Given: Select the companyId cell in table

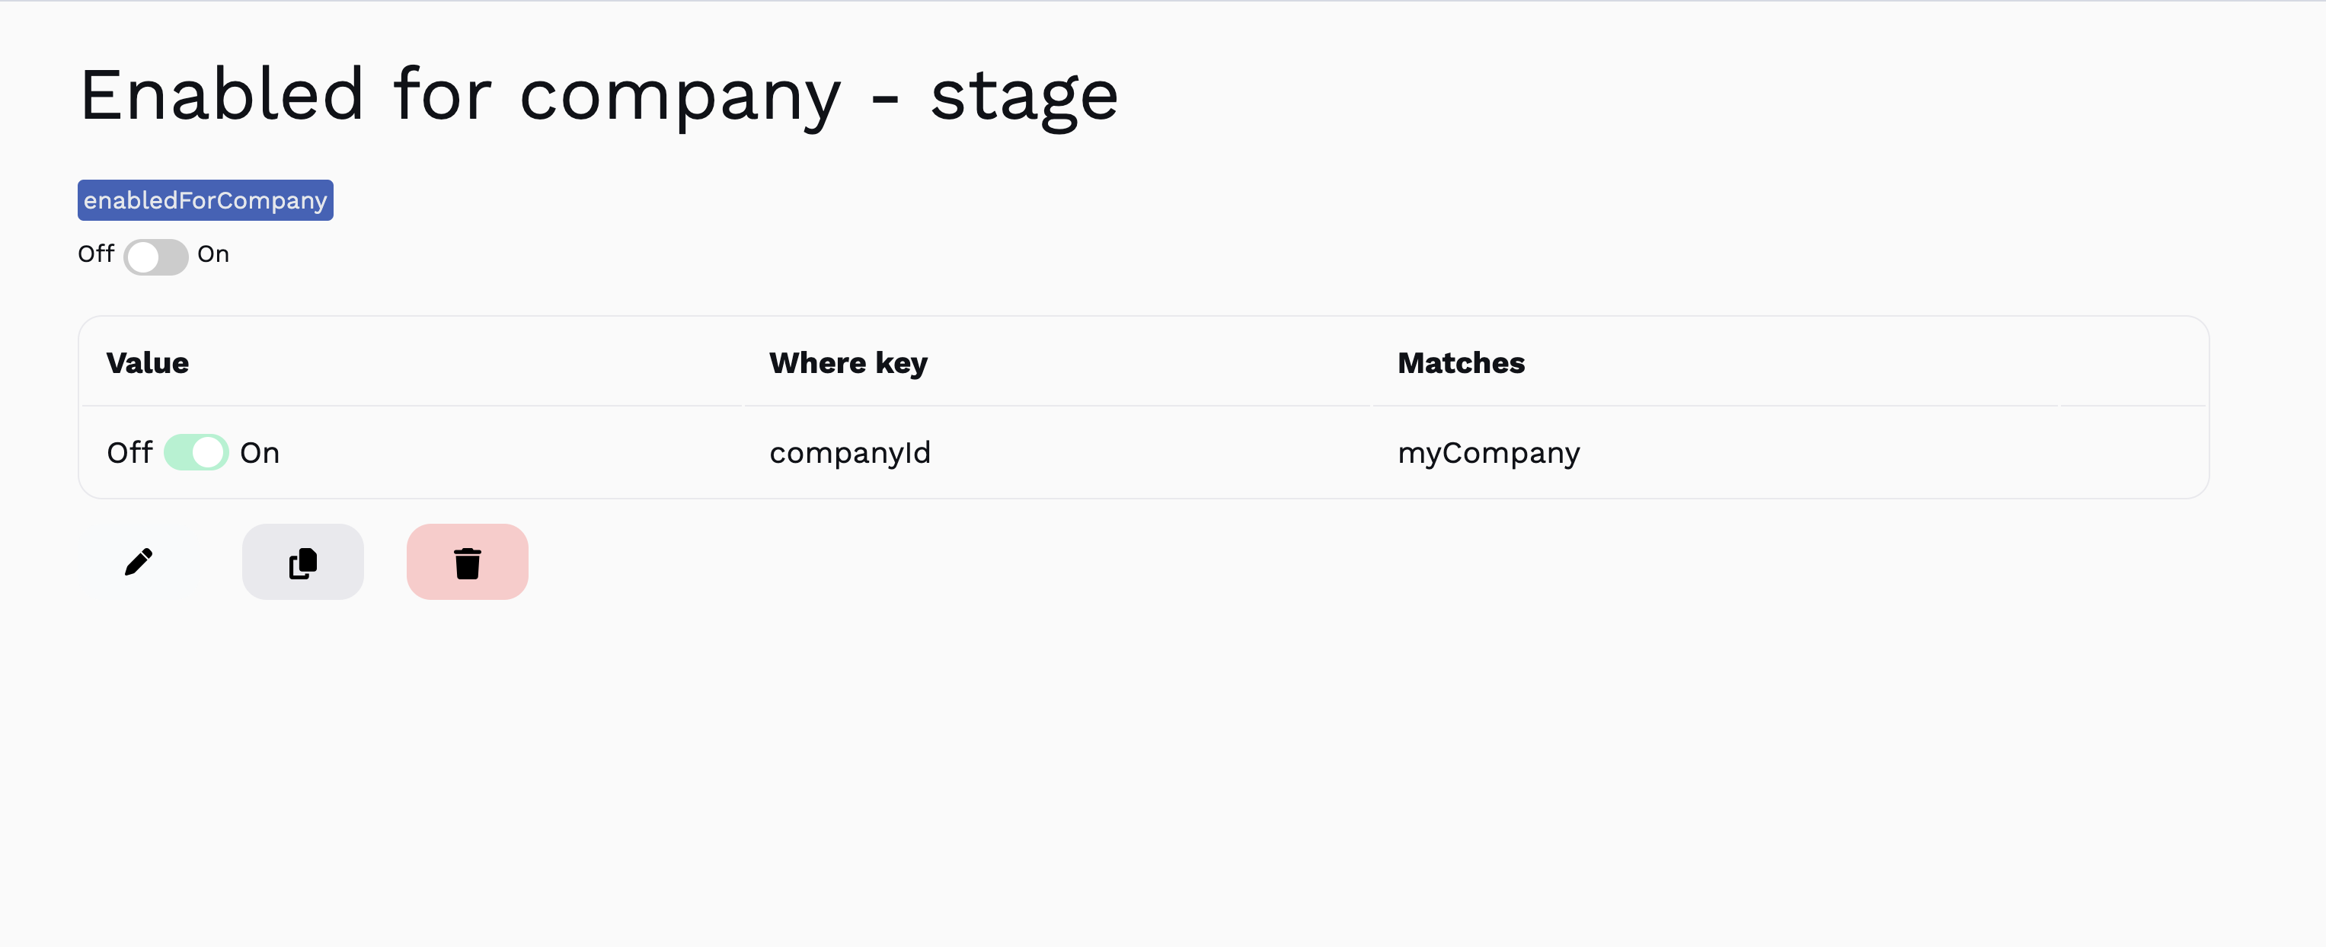Looking at the screenshot, I should click(x=850, y=452).
